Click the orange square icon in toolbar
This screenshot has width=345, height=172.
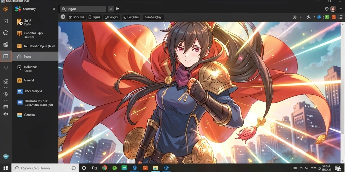point(334,17)
